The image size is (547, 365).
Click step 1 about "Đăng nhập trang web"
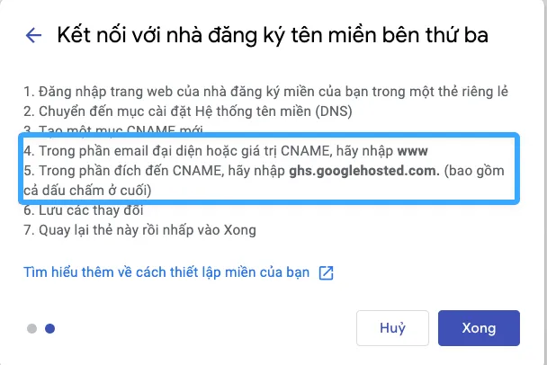click(265, 91)
